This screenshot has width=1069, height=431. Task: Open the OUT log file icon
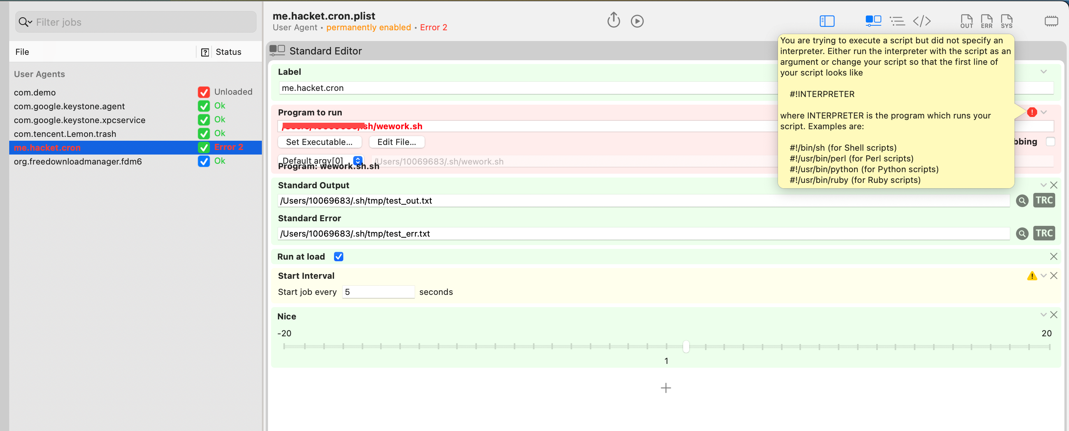pyautogui.click(x=966, y=21)
